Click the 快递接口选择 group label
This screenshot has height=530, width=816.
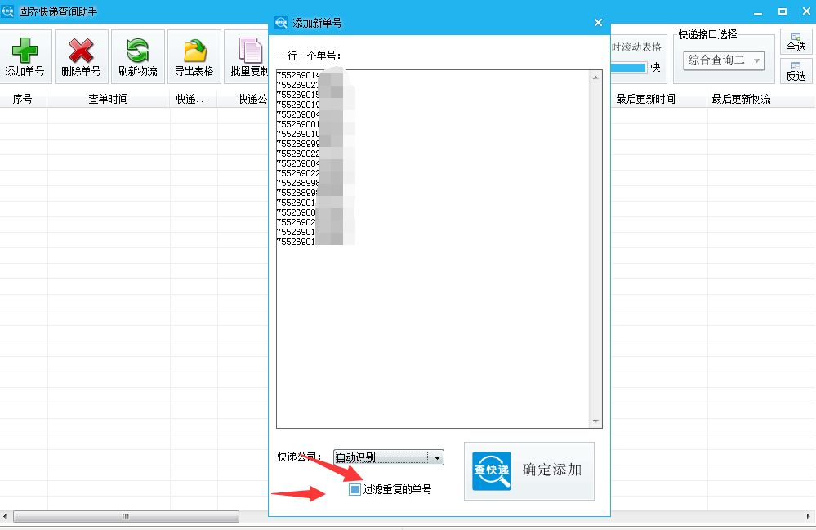[707, 34]
